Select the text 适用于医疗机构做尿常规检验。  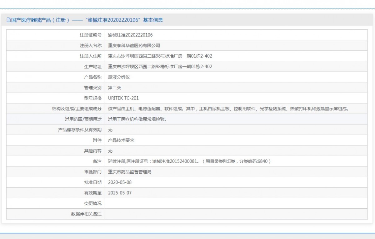pos(137,119)
